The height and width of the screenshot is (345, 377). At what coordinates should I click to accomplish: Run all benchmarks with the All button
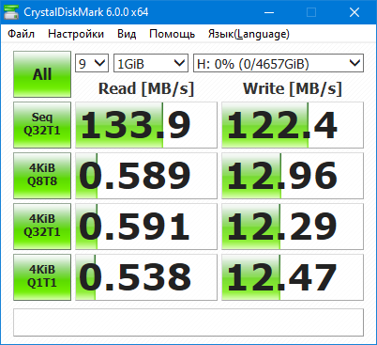tap(42, 74)
